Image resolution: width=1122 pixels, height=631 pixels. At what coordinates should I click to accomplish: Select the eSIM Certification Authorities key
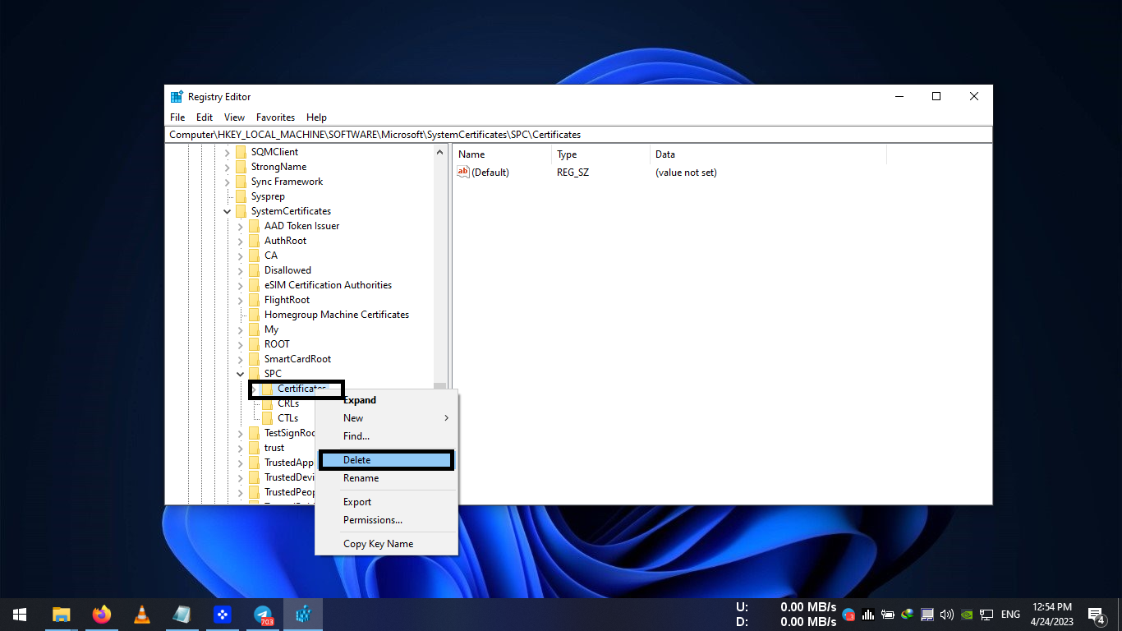(x=328, y=285)
